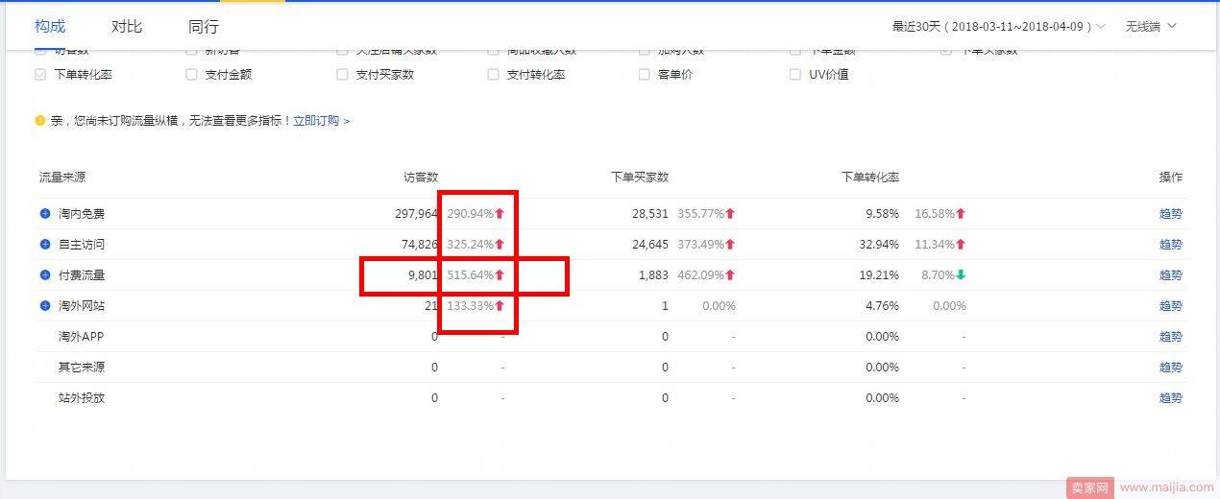Click the red up arrow beside 16.58%
1220x499 pixels.
961,214
